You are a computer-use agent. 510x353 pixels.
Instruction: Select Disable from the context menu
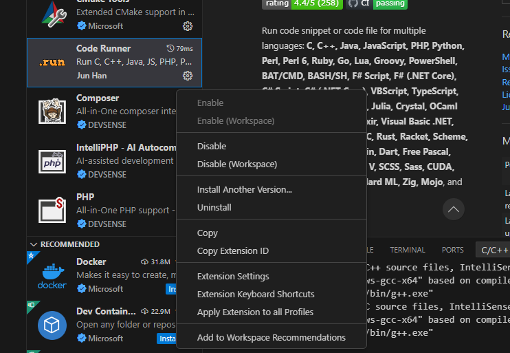[212, 146]
